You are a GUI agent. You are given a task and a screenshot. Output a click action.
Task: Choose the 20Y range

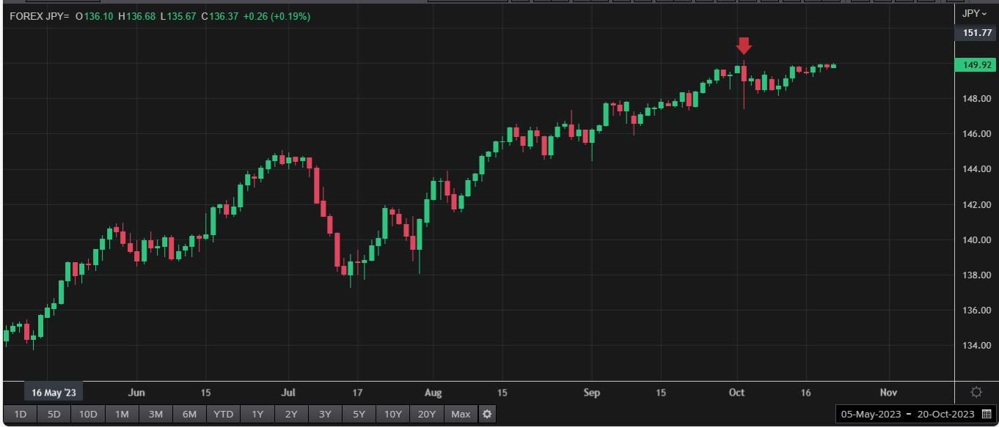coord(427,415)
